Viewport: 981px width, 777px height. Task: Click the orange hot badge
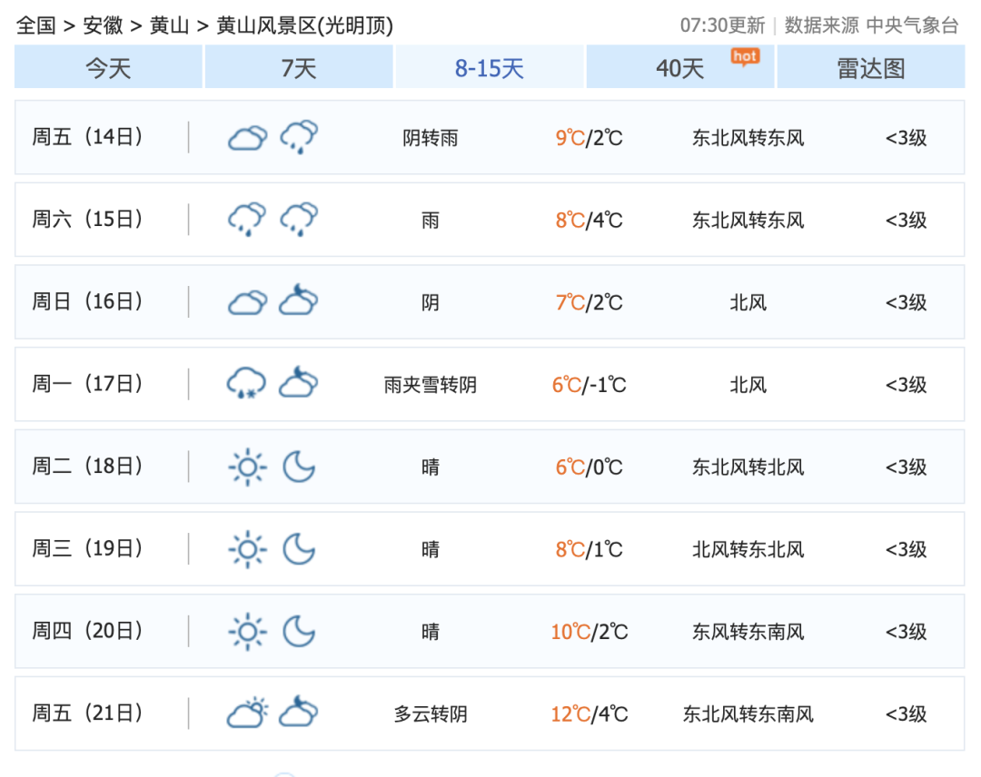[x=745, y=56]
